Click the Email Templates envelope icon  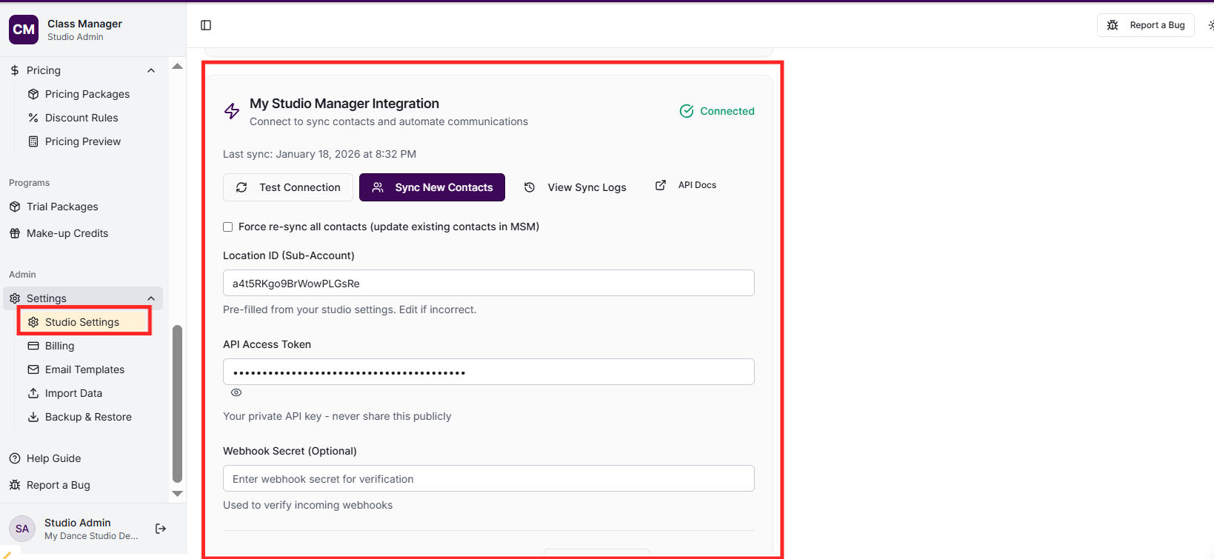(x=33, y=369)
